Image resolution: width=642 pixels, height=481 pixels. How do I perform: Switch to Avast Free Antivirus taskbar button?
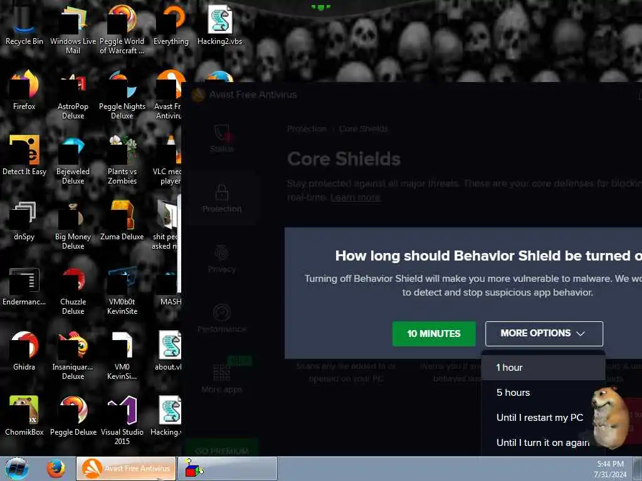pos(126,468)
